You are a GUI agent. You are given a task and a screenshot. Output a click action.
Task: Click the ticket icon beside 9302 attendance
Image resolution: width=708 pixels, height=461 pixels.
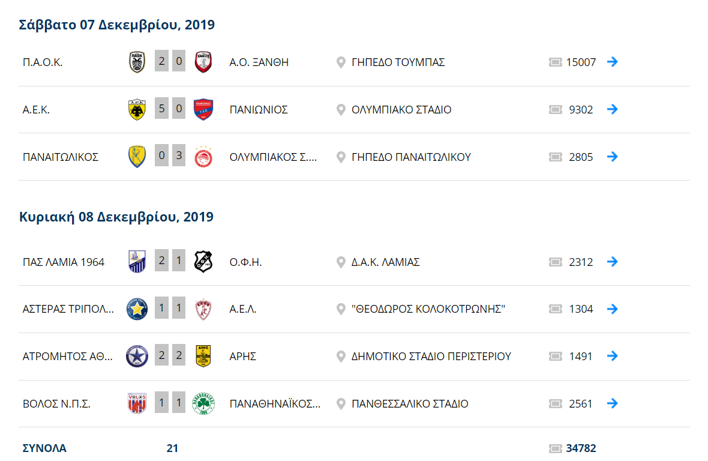pyautogui.click(x=556, y=110)
